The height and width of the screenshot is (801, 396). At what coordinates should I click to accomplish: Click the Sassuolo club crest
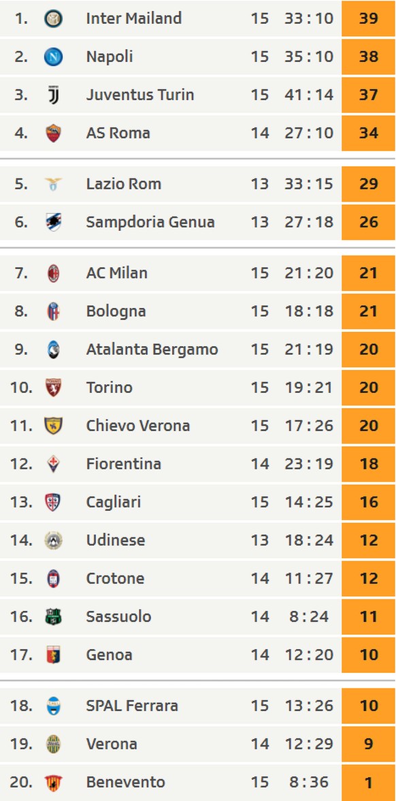tap(53, 616)
